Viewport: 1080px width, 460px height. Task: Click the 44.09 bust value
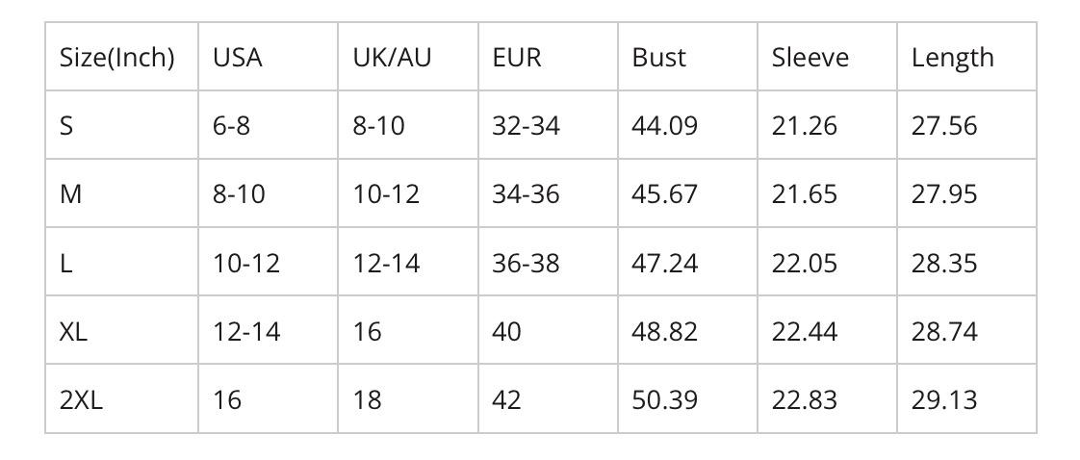point(664,126)
